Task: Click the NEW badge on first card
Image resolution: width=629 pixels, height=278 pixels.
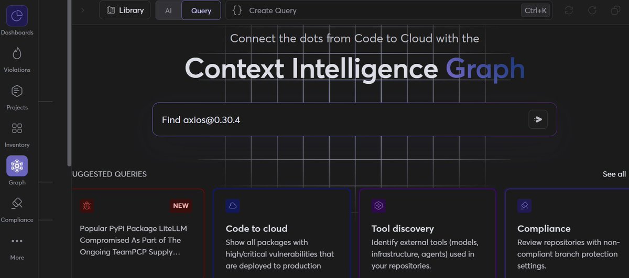Action: [181, 206]
